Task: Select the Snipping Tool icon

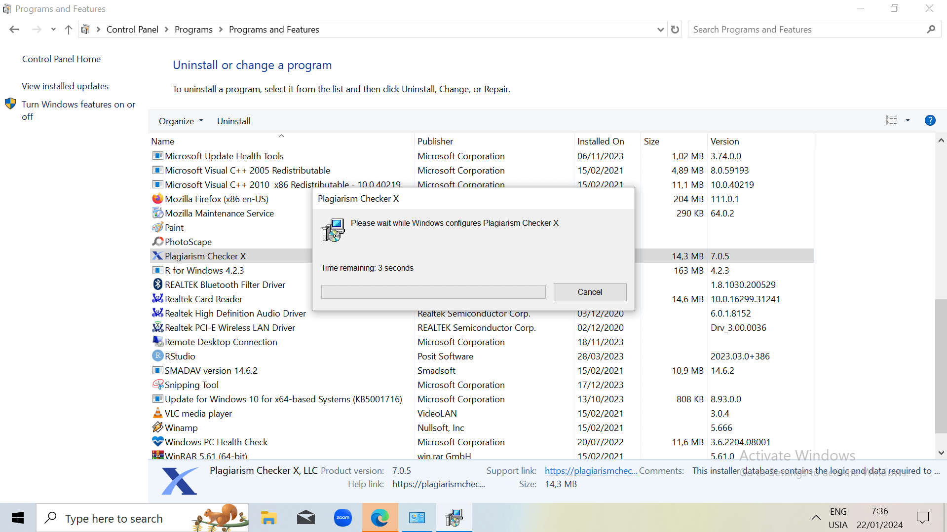Action: 157,385
